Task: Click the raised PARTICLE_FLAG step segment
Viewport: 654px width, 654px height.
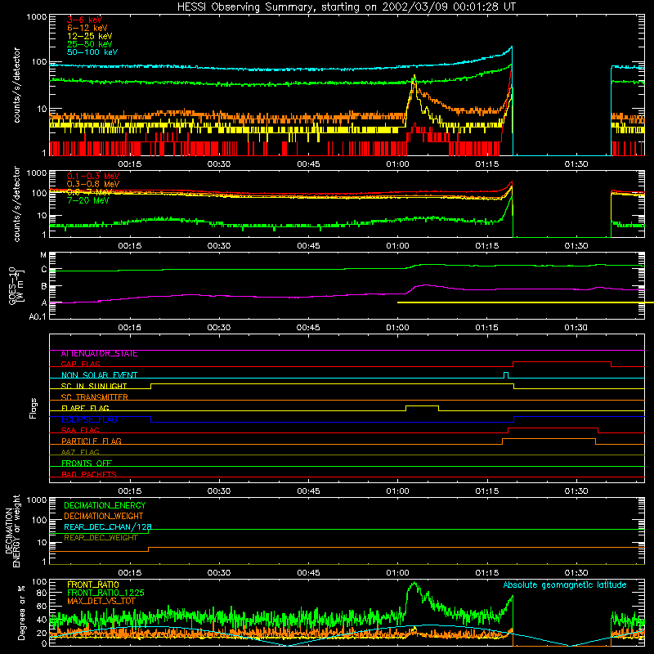Action: coord(549,439)
